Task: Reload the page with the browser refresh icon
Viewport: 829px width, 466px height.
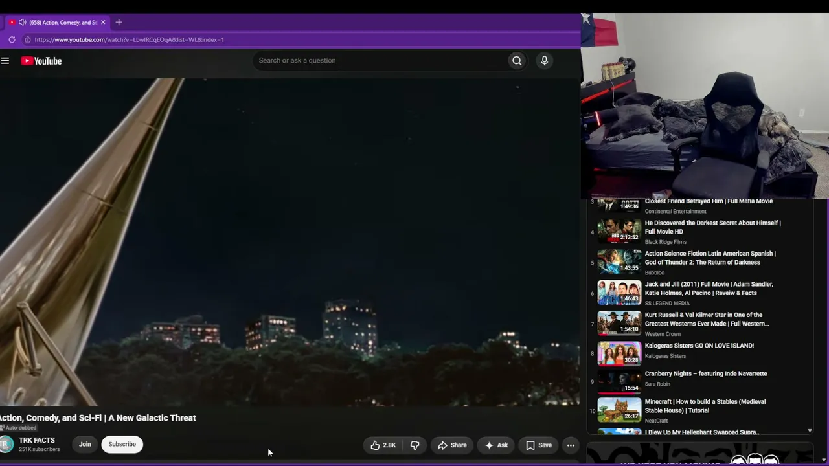Action: click(x=12, y=39)
